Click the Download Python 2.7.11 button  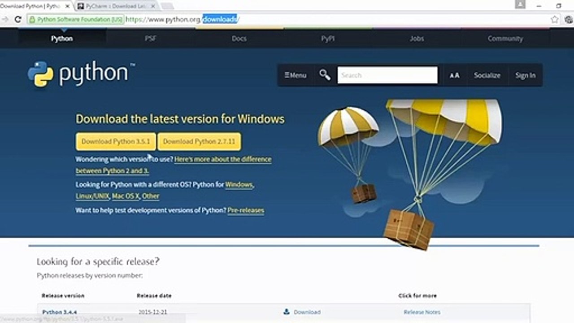pos(199,141)
